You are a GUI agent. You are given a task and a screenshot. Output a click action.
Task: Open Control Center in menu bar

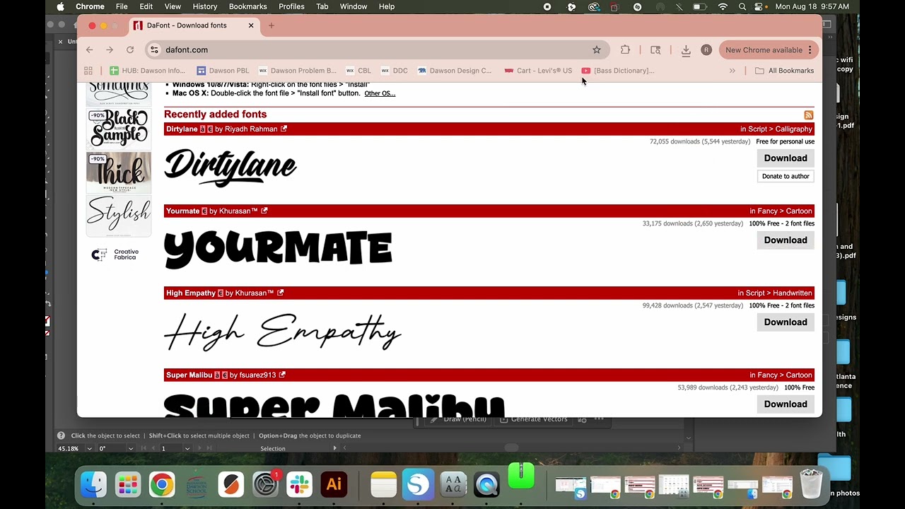tap(760, 6)
